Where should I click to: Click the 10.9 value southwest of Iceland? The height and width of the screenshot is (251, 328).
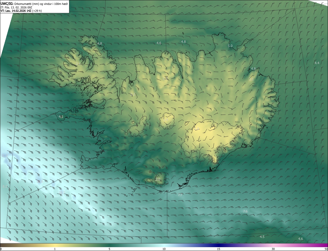point(40,182)
